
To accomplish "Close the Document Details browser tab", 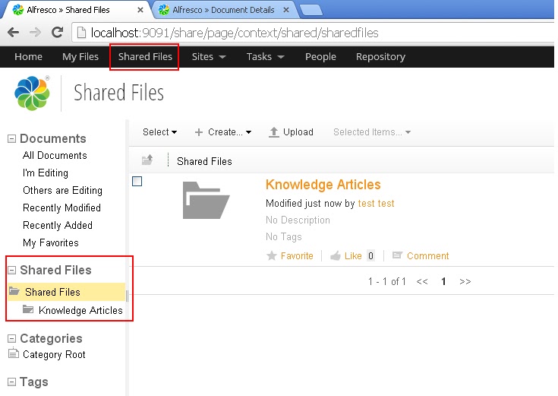I will (x=286, y=10).
